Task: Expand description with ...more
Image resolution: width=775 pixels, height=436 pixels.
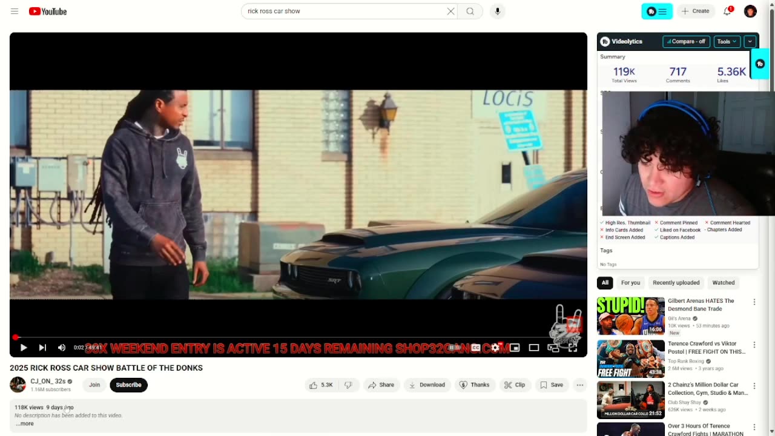Action: click(24, 423)
